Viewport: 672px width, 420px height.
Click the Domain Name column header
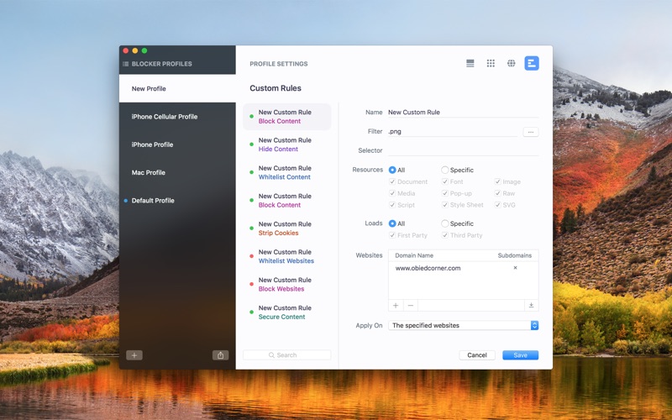[x=414, y=255]
